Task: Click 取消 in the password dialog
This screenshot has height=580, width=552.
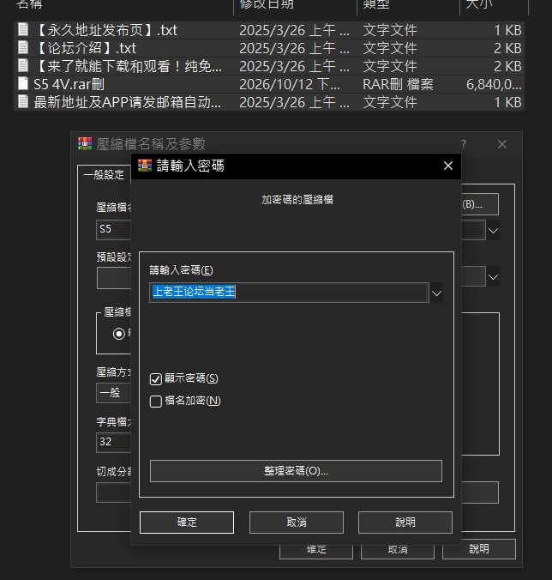Action: click(x=297, y=523)
